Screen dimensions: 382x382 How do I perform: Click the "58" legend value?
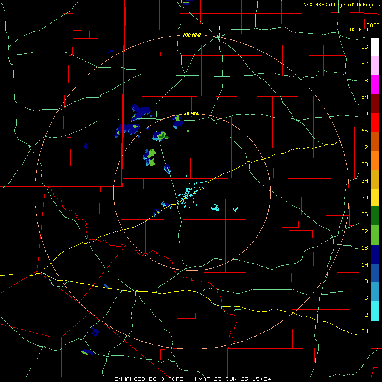coord(365,80)
